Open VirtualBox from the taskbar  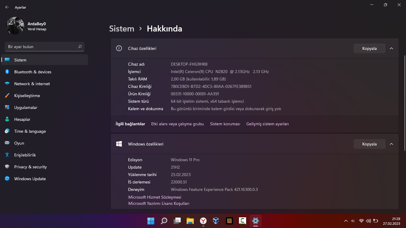point(216,221)
